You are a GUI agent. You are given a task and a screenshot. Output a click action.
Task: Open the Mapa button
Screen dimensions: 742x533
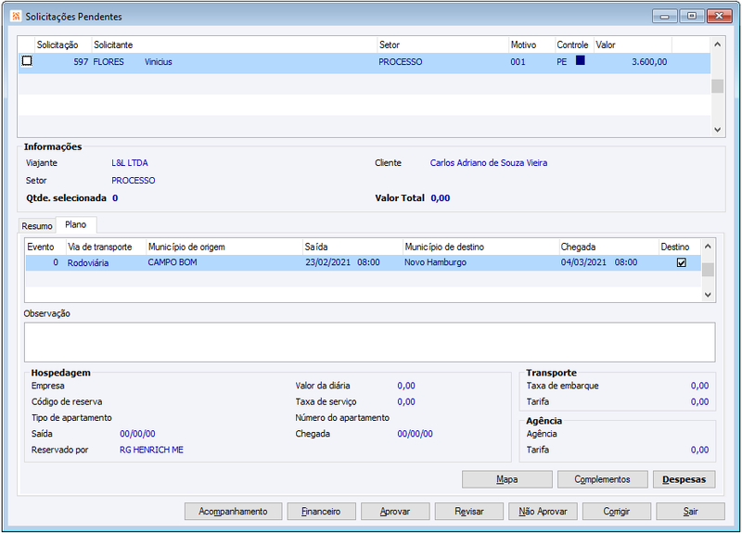(506, 479)
